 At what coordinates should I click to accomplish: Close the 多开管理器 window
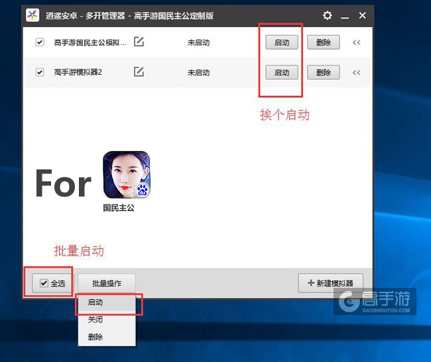(x=362, y=15)
